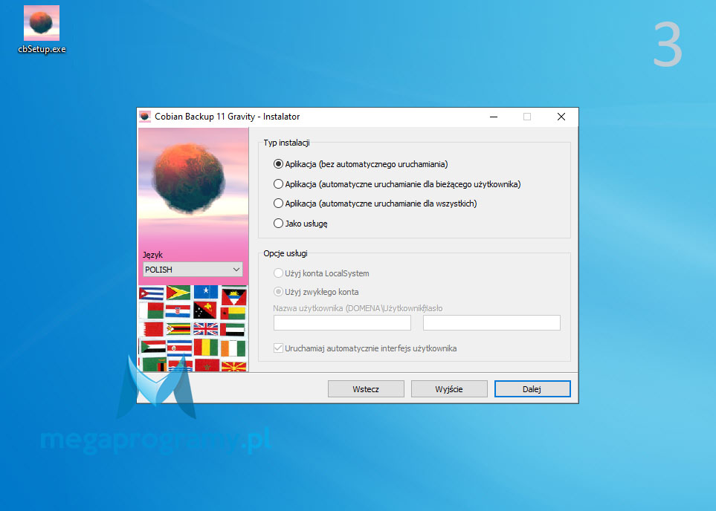
Task: Minimize the Cobian Backup installer window
Action: point(494,117)
